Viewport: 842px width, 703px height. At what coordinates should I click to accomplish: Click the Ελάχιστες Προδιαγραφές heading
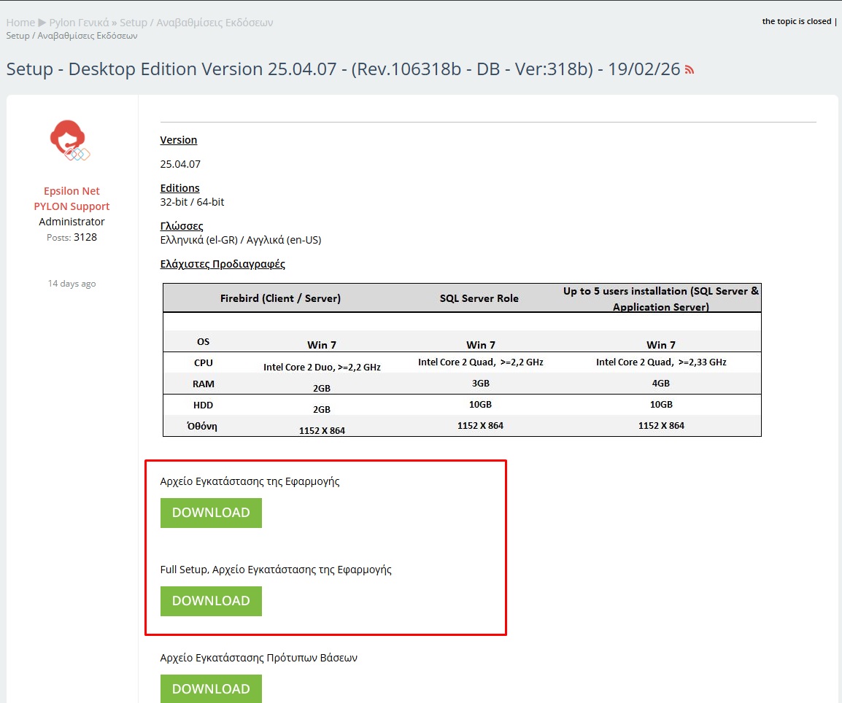(223, 264)
